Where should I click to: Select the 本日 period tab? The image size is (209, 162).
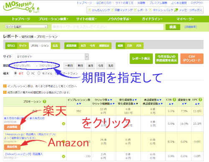tap(83, 46)
